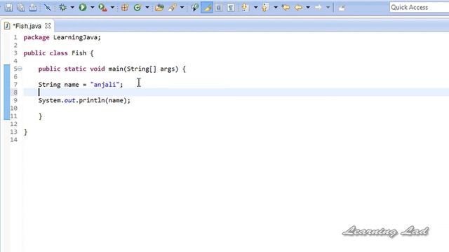Screen dimensions: 449x252
Task: Open the Run dropdown arrow
Action: 92,8
